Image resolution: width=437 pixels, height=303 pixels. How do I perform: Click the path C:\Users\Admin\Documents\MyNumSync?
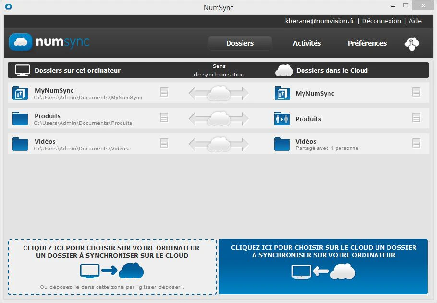88,97
